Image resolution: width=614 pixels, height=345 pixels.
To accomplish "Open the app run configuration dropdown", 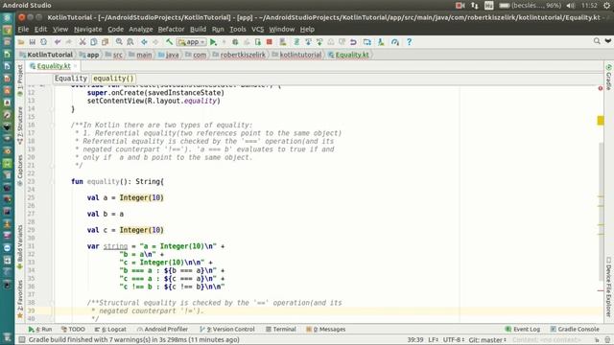I will click(x=191, y=42).
